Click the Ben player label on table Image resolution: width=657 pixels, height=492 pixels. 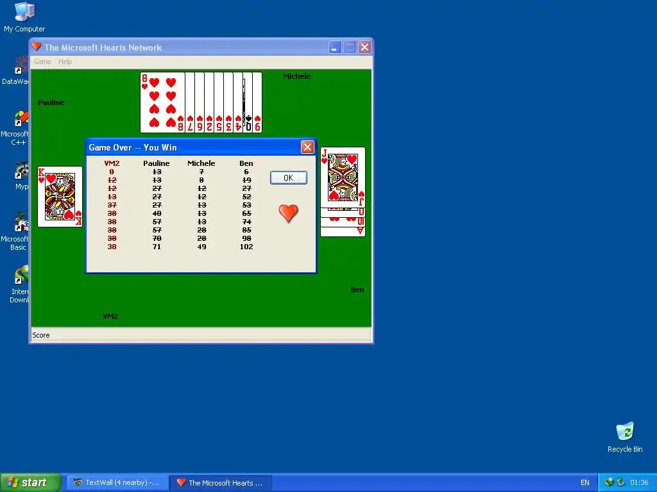[357, 290]
